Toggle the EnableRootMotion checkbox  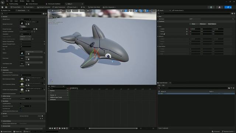tap(21, 103)
